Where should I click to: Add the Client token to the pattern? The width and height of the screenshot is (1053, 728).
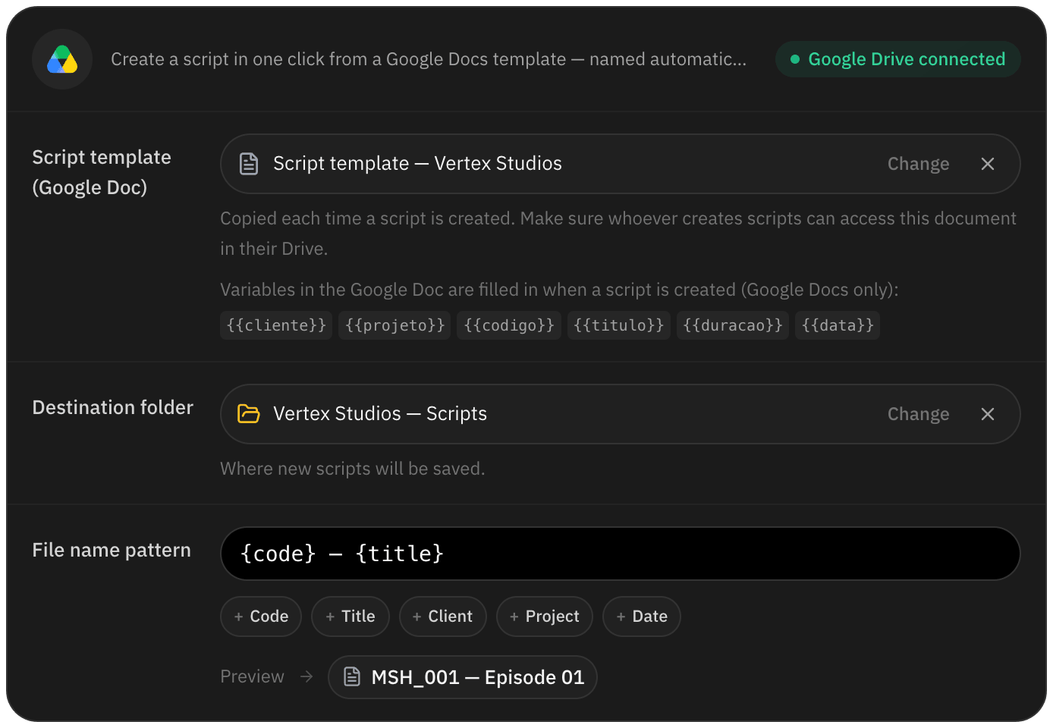click(442, 617)
